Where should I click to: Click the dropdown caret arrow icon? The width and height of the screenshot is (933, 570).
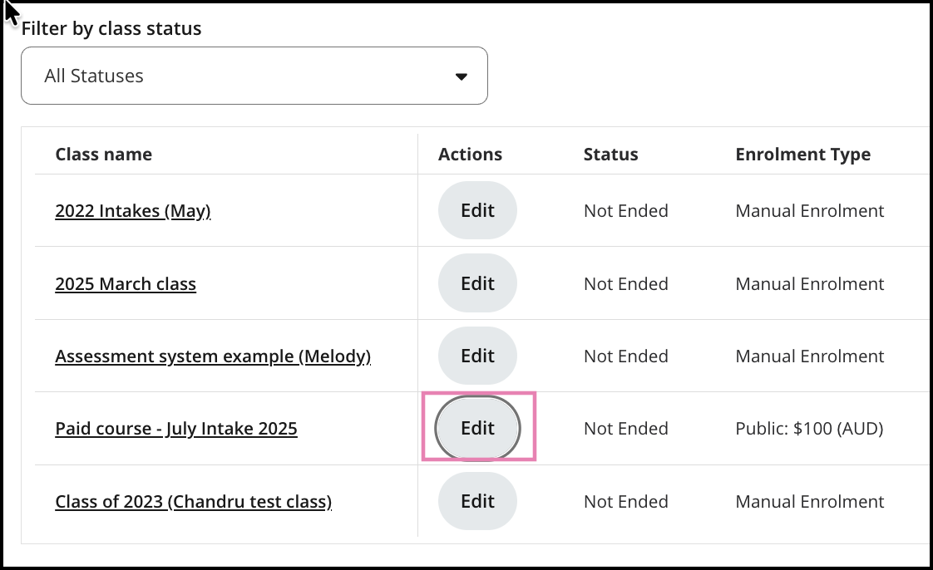462,76
